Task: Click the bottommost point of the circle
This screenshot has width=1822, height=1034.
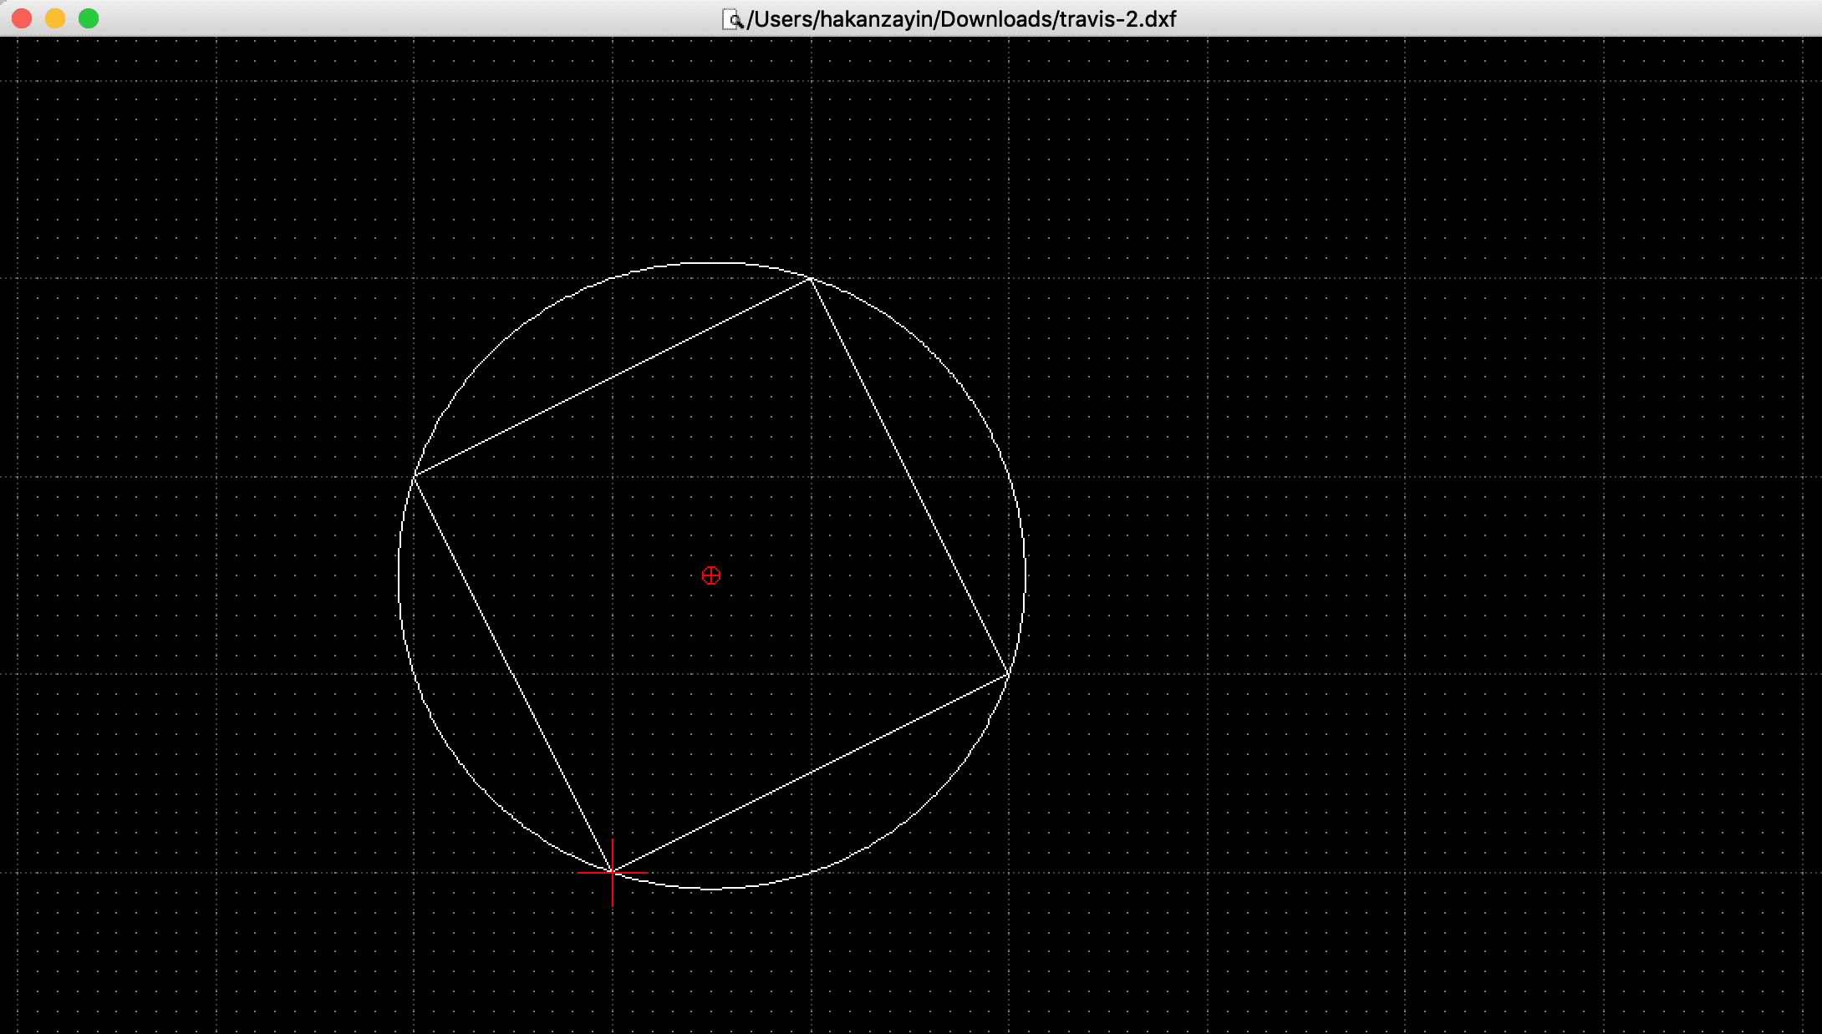Action: point(711,889)
